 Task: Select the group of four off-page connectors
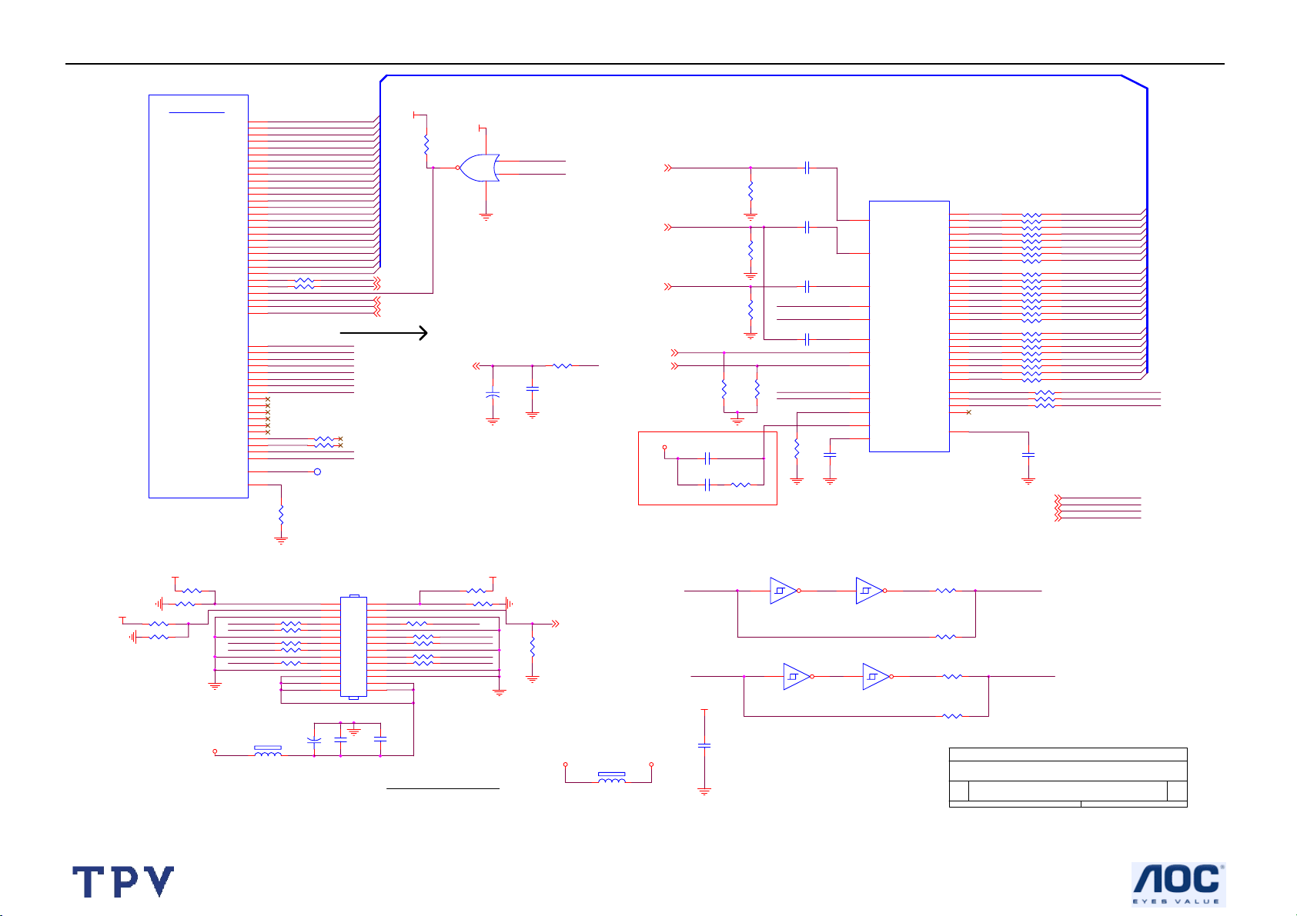coord(1058,508)
